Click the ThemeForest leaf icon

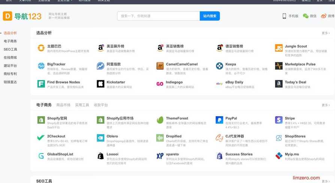pos(160,120)
